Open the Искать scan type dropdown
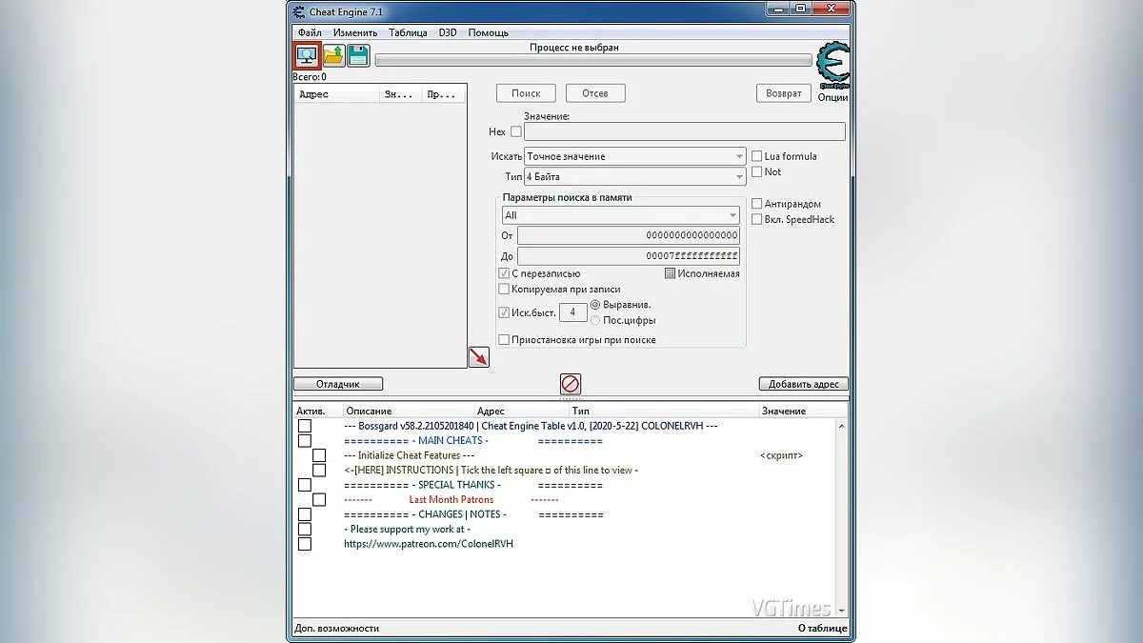Image resolution: width=1143 pixels, height=643 pixels. click(739, 155)
